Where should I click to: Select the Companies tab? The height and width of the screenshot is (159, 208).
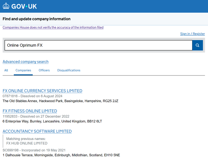pyautogui.click(x=23, y=70)
